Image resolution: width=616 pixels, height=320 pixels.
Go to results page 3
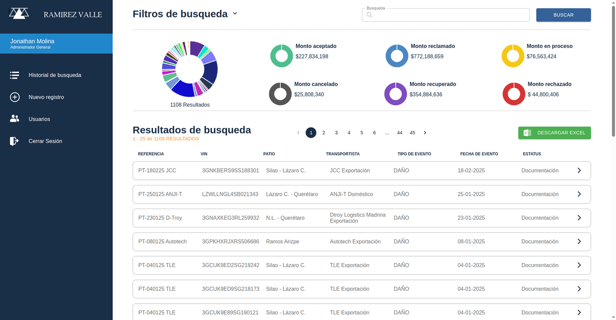(x=336, y=133)
